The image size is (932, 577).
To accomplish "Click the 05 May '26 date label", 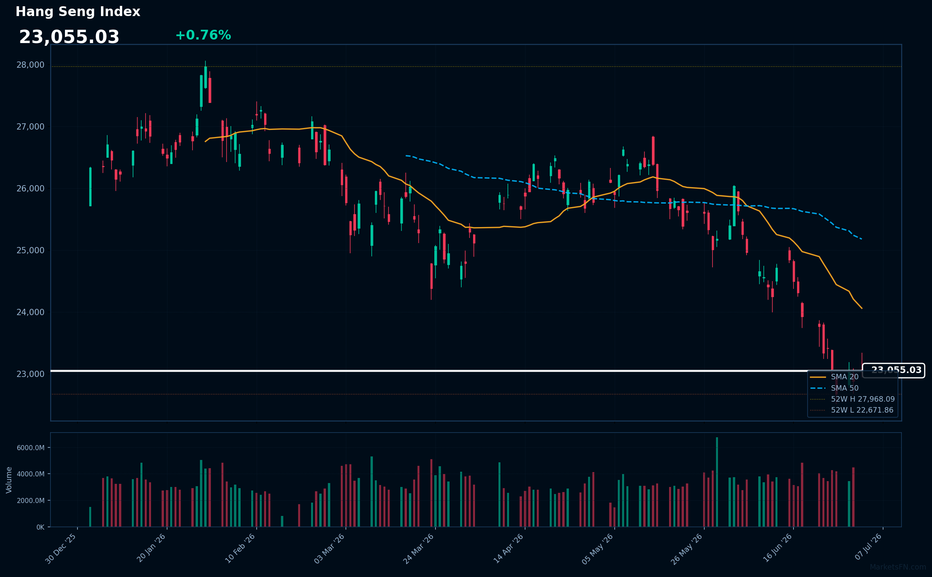I will [597, 549].
